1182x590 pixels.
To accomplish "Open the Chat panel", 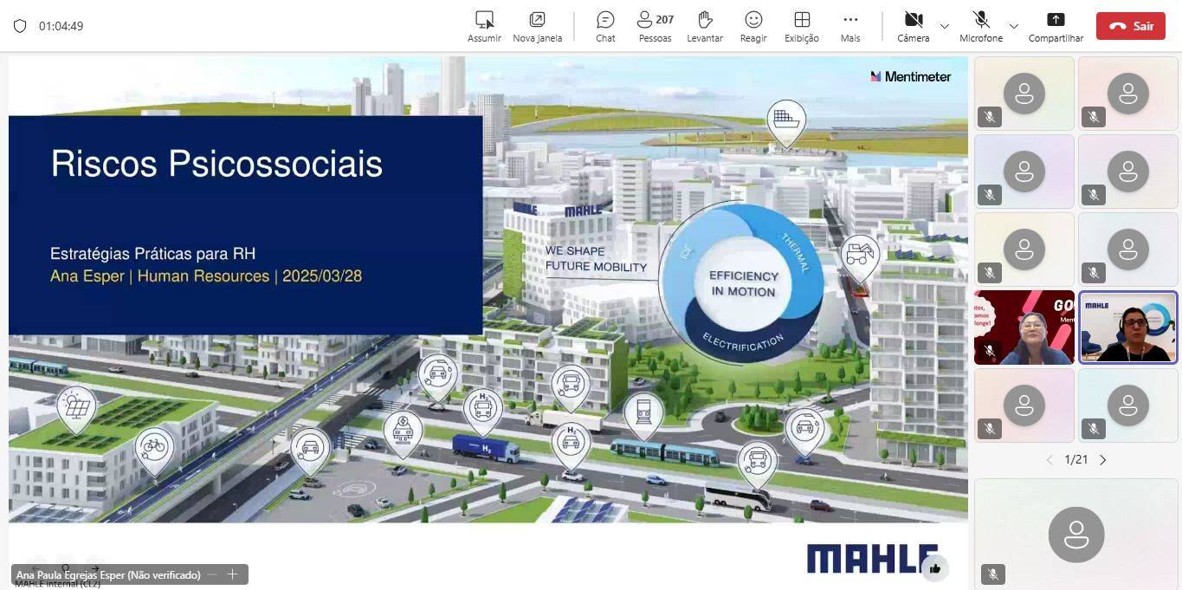I will pos(605,25).
